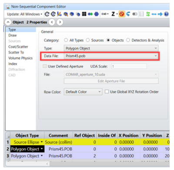Switch to the Volume Physics section
This screenshot has height=170, width=174.
[x=20, y=58]
